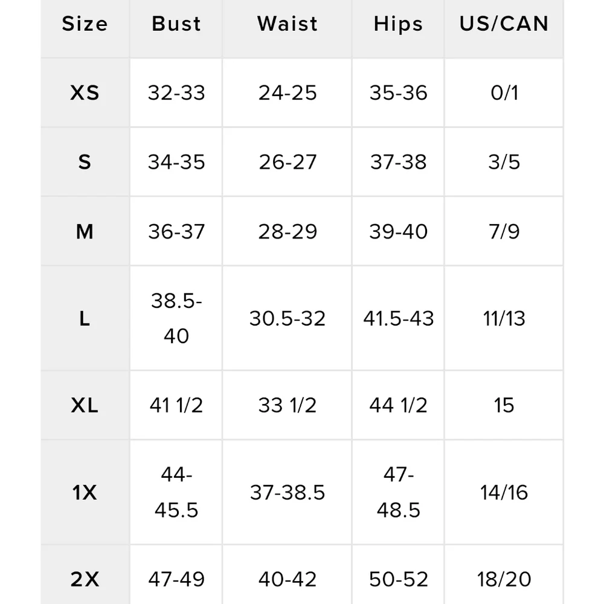The image size is (604, 604).
Task: Select the S size row label
Action: point(85,162)
